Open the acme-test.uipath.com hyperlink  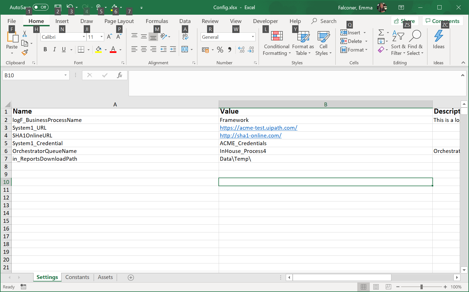258,128
